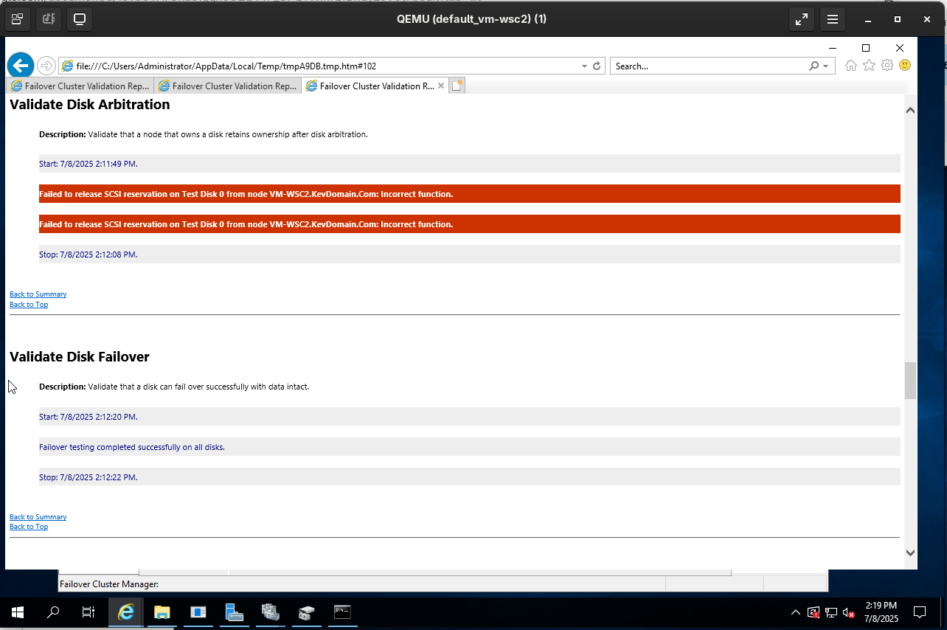Click 'Start: 7/8/2025 2:11:49 PM.' row
This screenshot has height=630, width=947.
(x=470, y=164)
